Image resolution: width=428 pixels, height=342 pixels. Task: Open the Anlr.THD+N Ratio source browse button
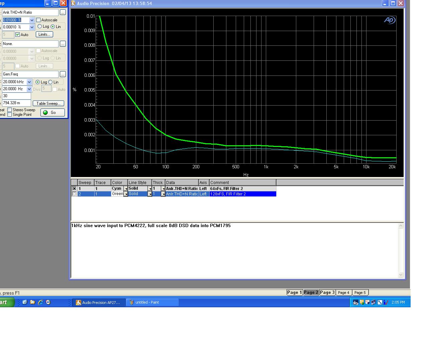point(63,12)
